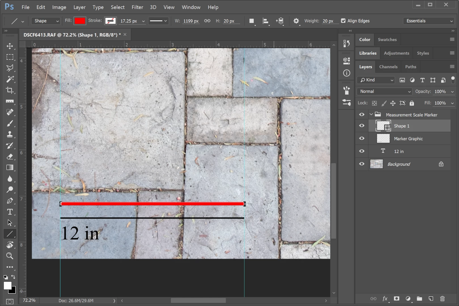This screenshot has width=459, height=306.
Task: Open the Essentials workspace dropdown
Action: [429, 21]
